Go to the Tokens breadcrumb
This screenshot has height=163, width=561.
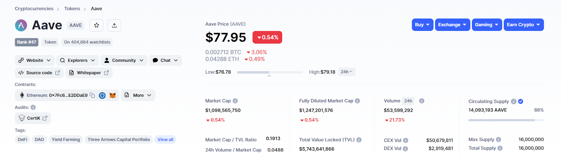72,9
